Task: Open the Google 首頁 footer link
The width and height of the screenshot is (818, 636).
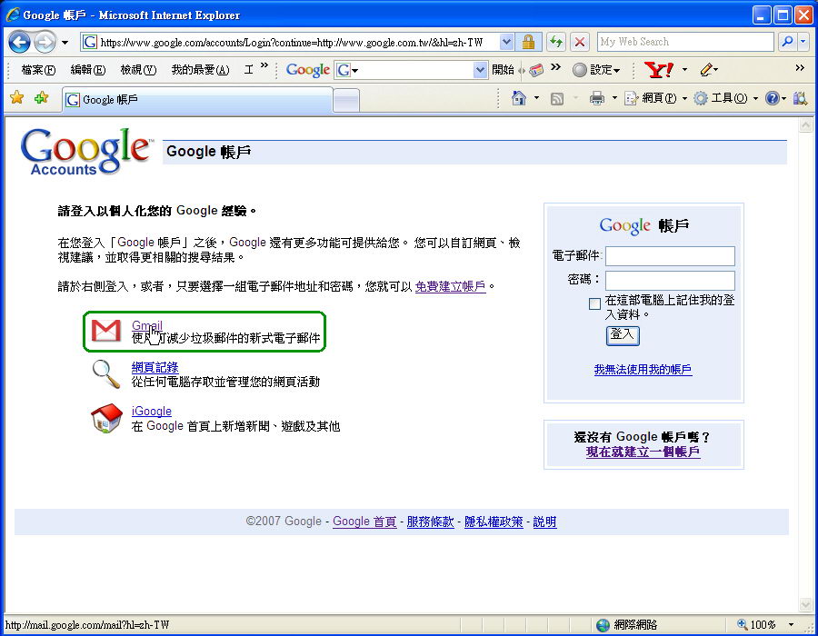Action: (x=364, y=522)
